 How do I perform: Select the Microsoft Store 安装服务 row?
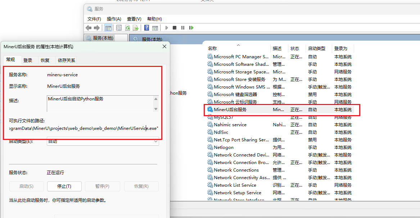(x=280, y=79)
